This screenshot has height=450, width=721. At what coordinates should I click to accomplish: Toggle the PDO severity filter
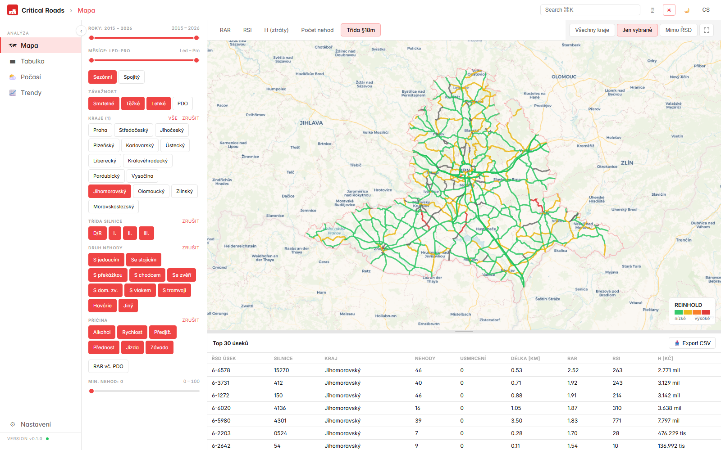(183, 103)
